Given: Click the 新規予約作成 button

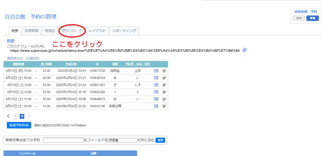Looking at the screenshot, I should 19,125.
